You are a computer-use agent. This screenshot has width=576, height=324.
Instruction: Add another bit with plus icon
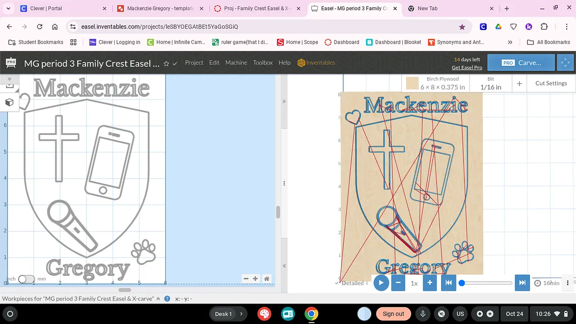(519, 84)
